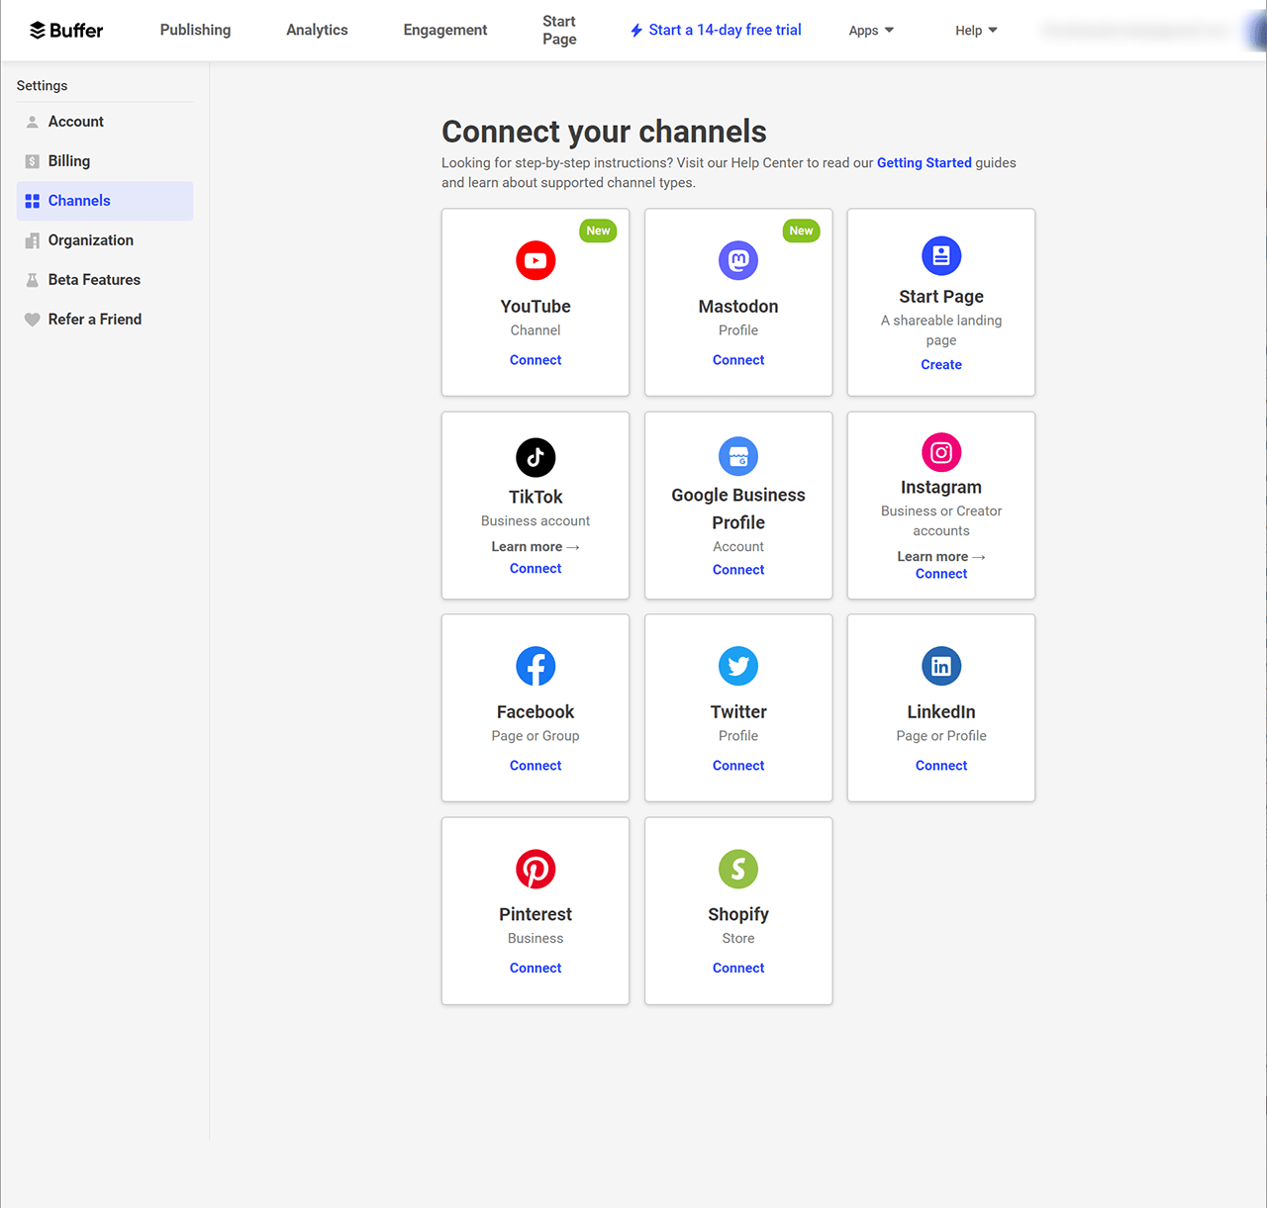Click the Channels grid icon in sidebar
Image resolution: width=1267 pixels, height=1208 pixels.
pyautogui.click(x=32, y=201)
